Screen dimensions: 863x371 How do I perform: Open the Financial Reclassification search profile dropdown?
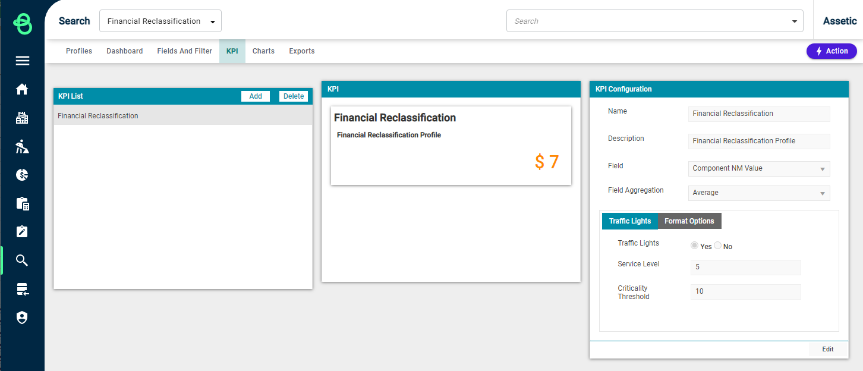click(x=160, y=21)
